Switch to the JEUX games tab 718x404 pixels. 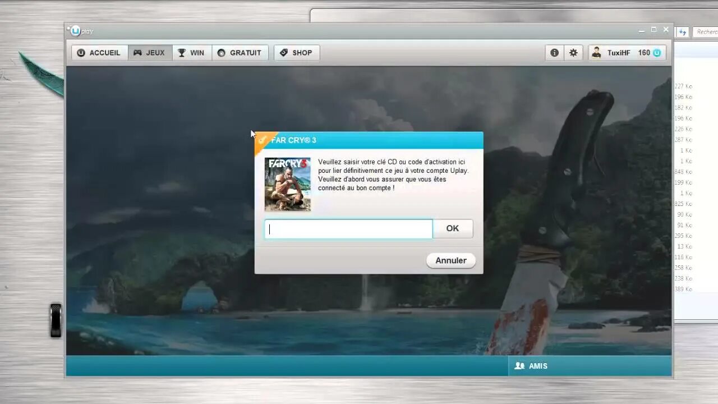point(150,53)
